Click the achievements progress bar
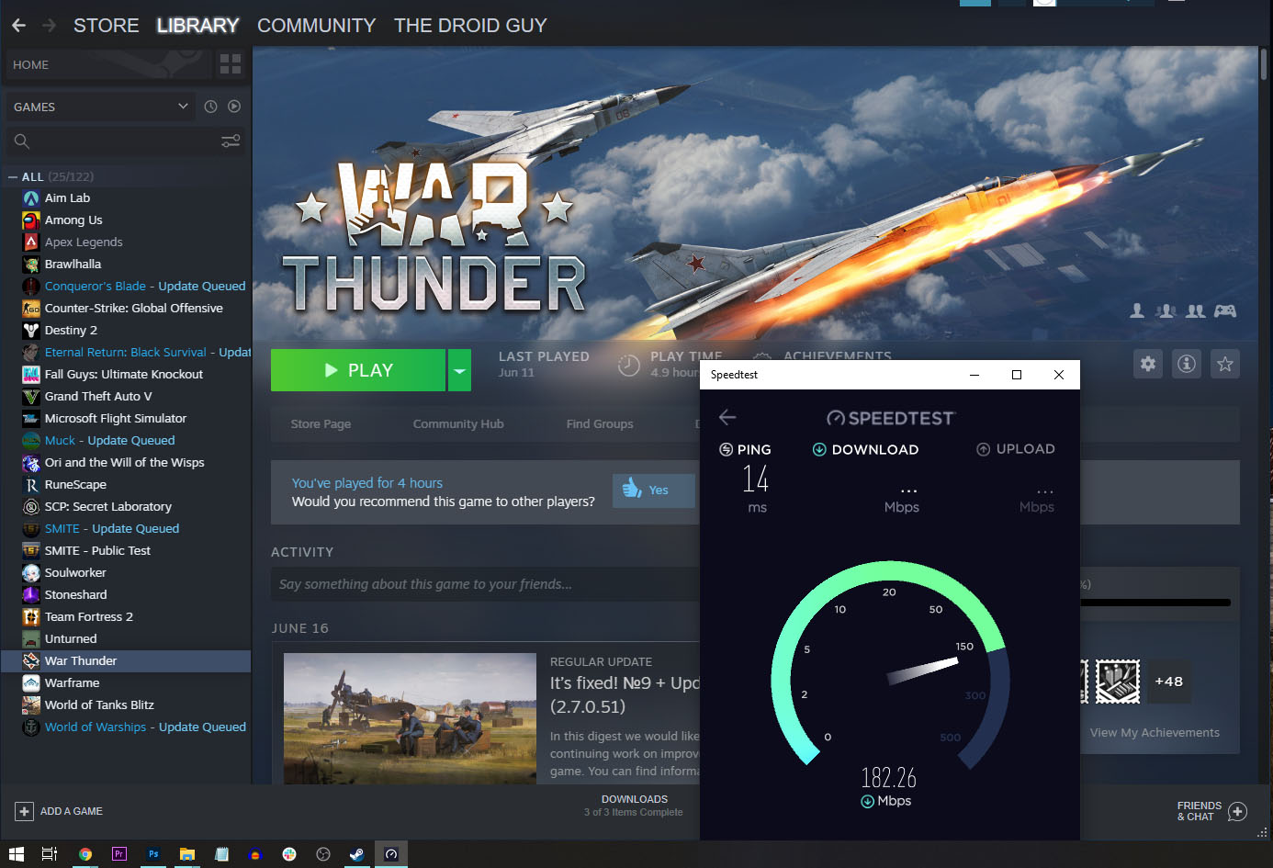Image resolution: width=1273 pixels, height=868 pixels. coord(1157,603)
